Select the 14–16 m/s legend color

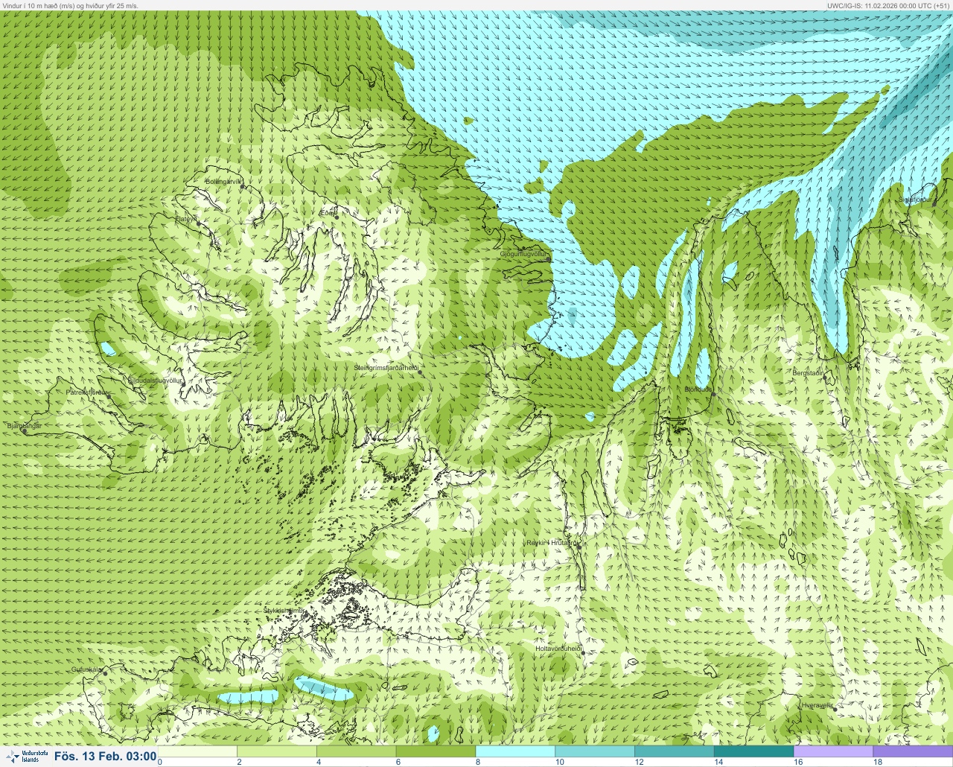click(x=753, y=751)
